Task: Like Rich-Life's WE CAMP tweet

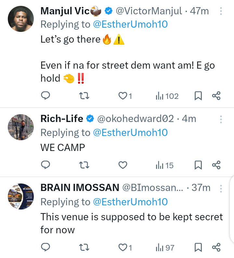Action: click(x=123, y=165)
